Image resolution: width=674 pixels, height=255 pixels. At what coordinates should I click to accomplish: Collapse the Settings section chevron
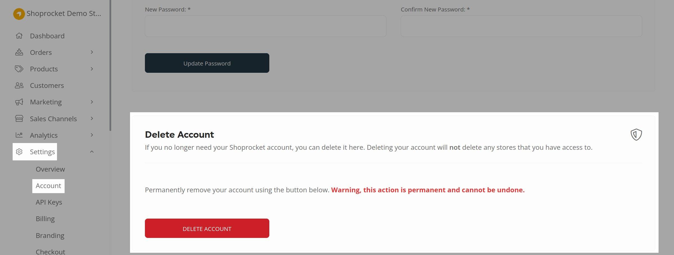coord(92,151)
